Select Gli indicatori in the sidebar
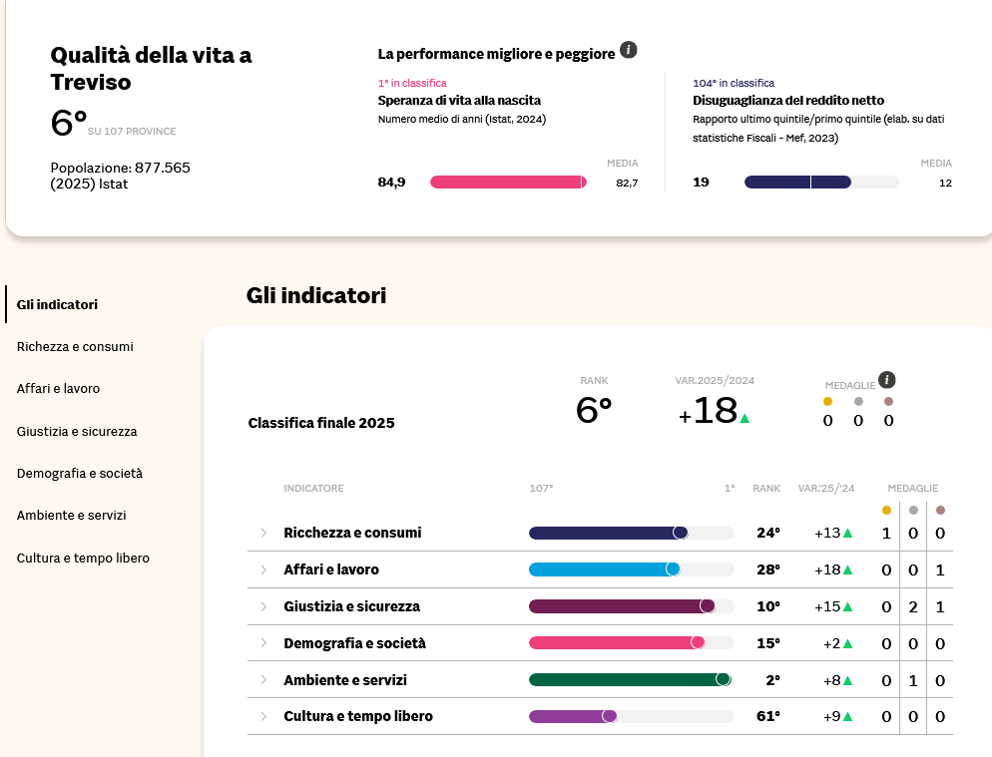 (57, 304)
